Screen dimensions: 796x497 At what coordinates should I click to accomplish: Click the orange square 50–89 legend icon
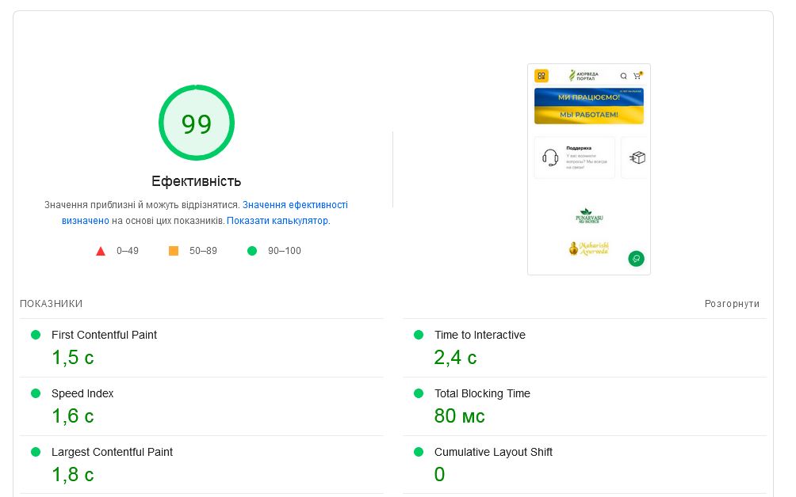tap(174, 251)
